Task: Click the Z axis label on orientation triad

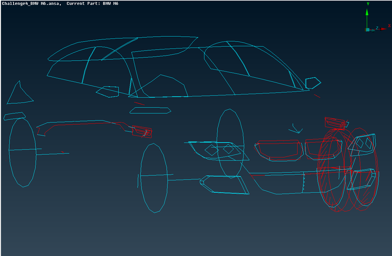Action: pyautogui.click(x=377, y=28)
